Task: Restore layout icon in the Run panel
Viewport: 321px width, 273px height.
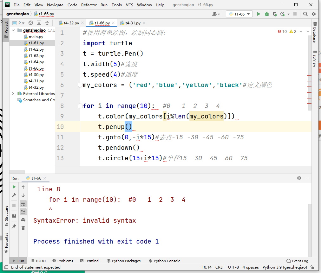Action: click(x=14, y=216)
